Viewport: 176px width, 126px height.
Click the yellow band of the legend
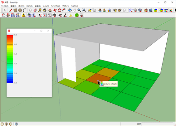tap(10, 47)
